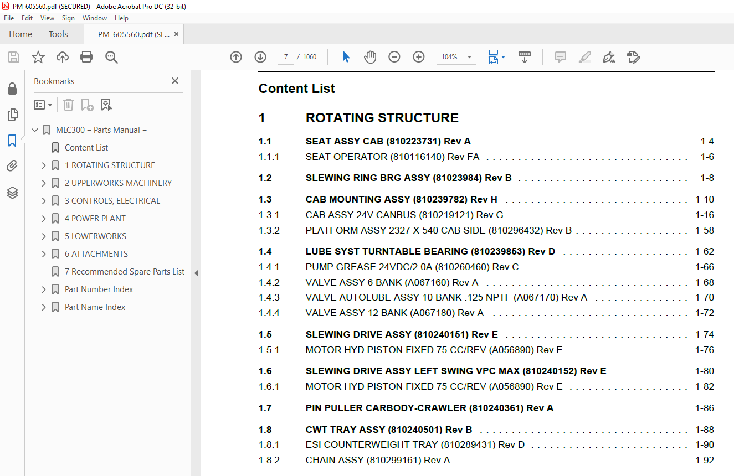Click the VALVE ASSY 12 BANK (A067180) line
The width and height of the screenshot is (734, 476).
point(394,313)
